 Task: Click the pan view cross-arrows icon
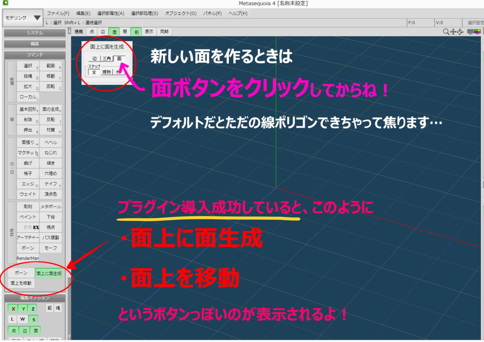(x=453, y=32)
